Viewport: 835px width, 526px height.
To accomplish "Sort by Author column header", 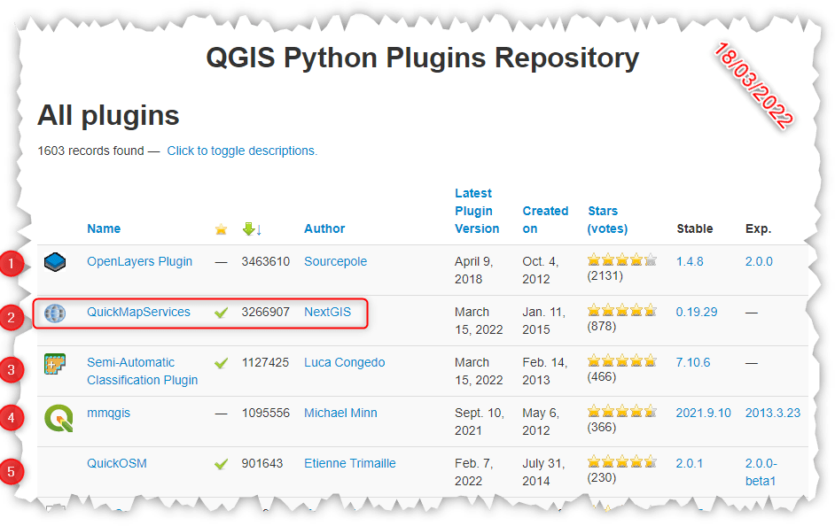I will point(324,228).
